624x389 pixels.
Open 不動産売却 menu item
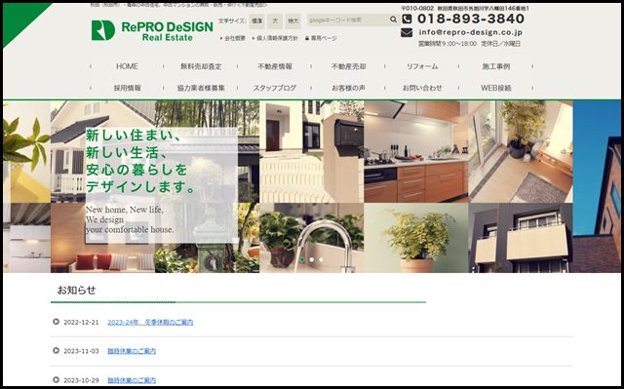click(x=348, y=66)
